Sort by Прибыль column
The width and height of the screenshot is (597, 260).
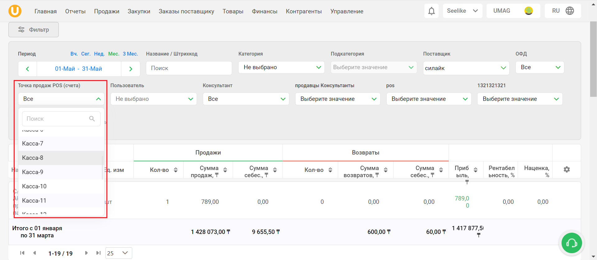pyautogui.click(x=476, y=170)
